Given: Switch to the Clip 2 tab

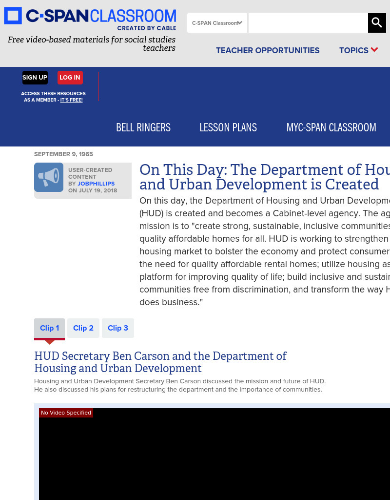Looking at the screenshot, I should point(83,328).
